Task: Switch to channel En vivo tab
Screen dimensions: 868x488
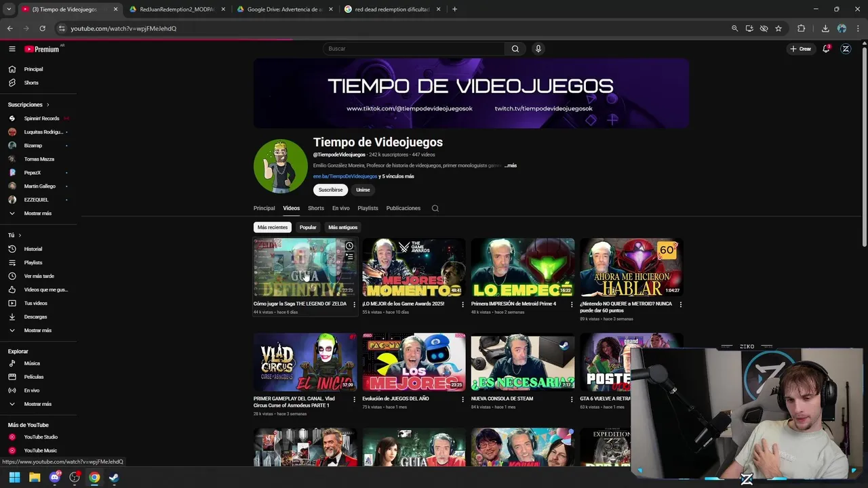Action: click(x=340, y=208)
